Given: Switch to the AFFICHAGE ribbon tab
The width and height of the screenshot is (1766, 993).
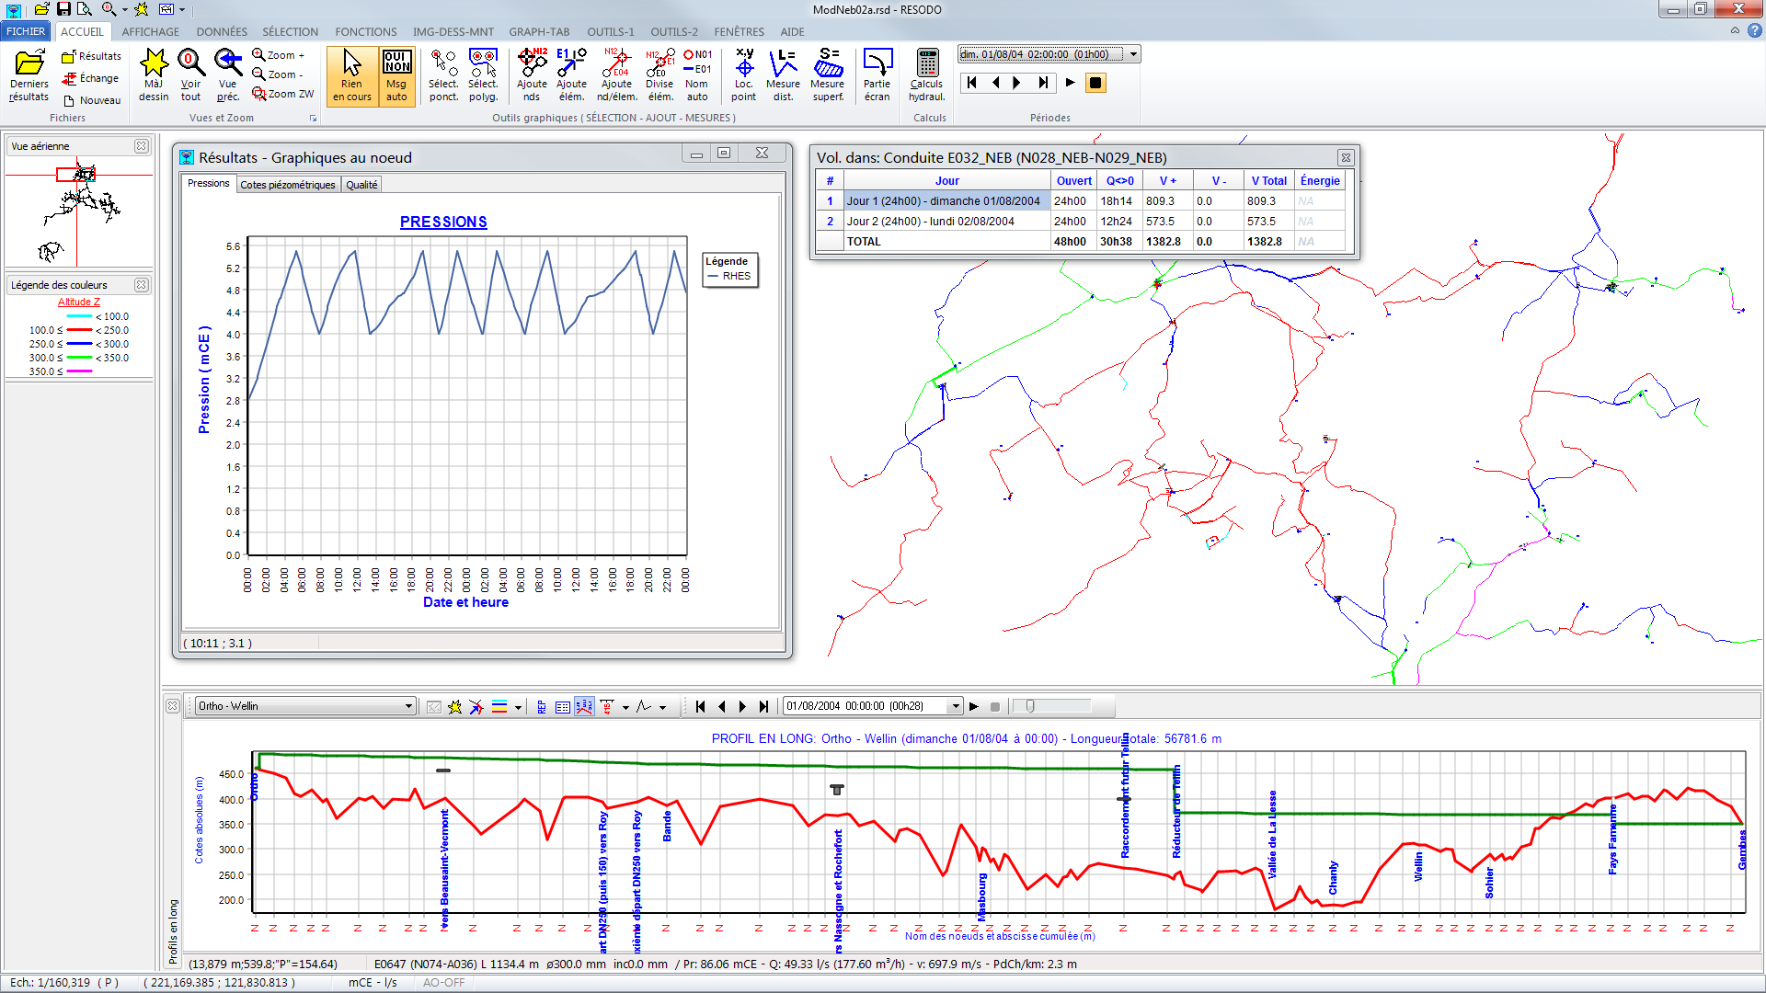Looking at the screenshot, I should click(151, 31).
